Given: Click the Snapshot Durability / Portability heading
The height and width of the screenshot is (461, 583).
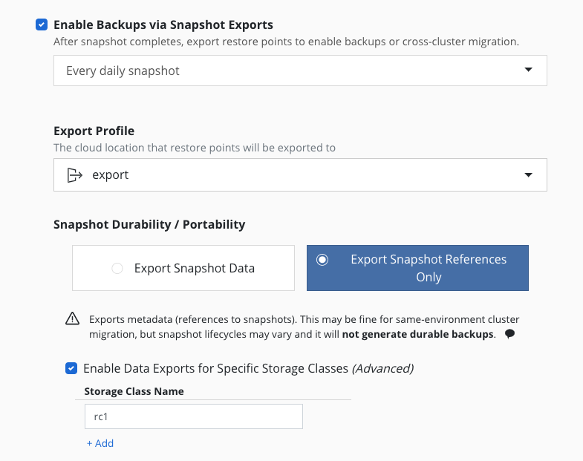Looking at the screenshot, I should [149, 224].
